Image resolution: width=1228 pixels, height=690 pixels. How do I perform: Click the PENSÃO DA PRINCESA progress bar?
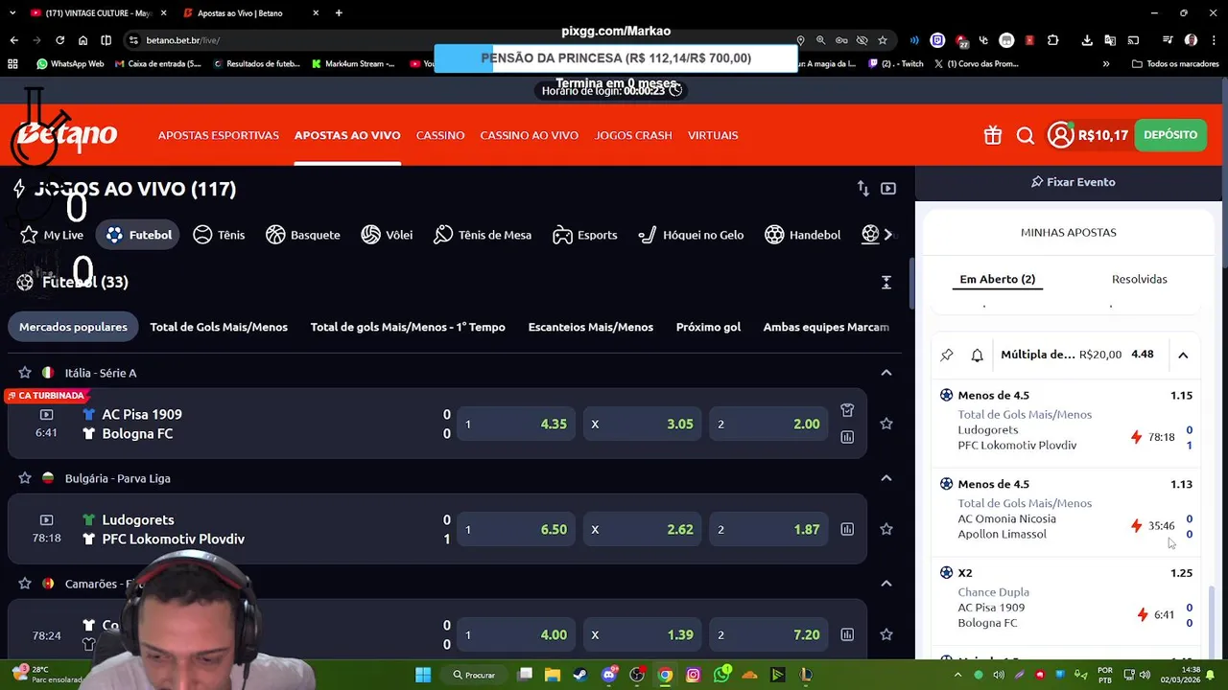(x=616, y=58)
